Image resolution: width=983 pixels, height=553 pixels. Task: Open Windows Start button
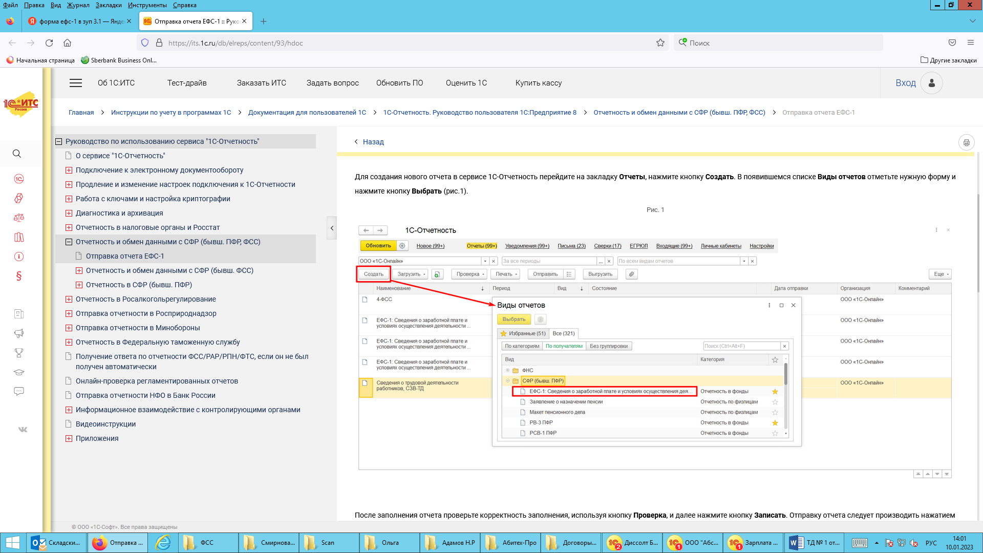13,543
